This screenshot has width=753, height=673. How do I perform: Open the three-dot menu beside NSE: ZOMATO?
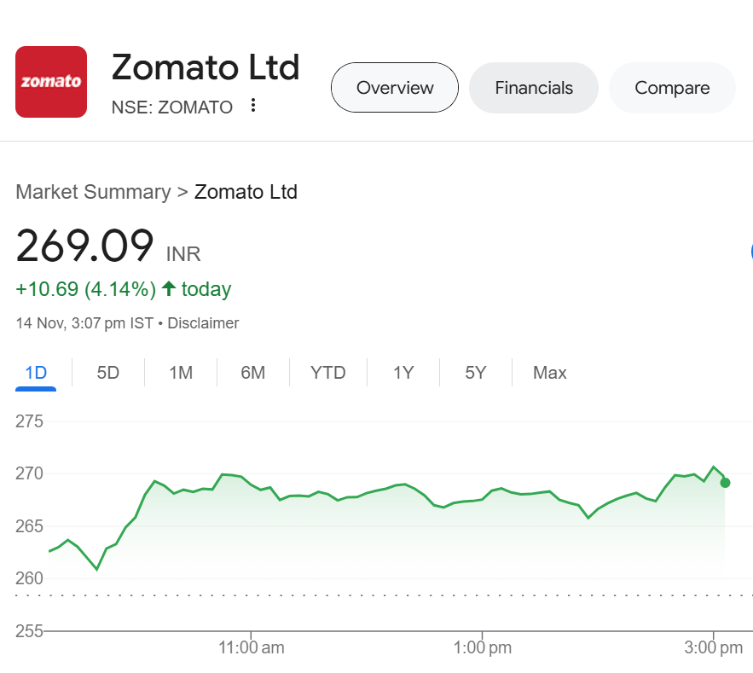252,104
